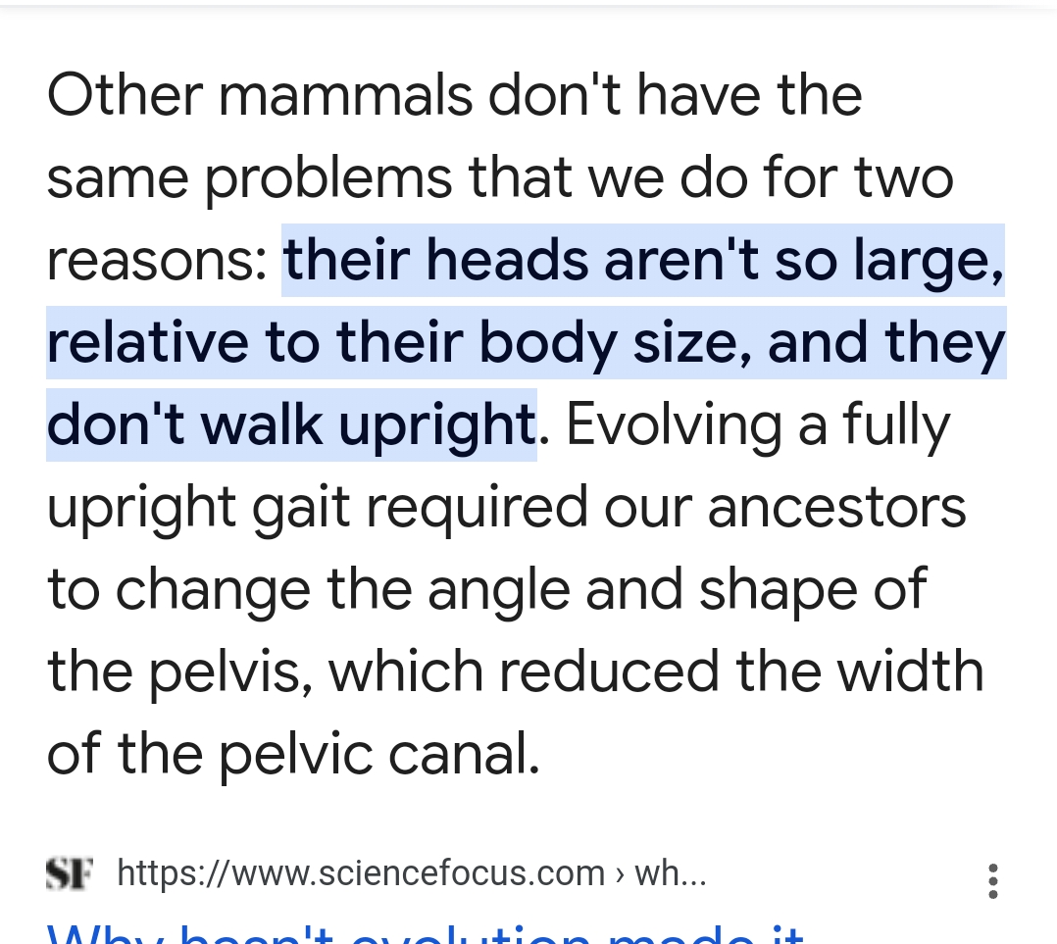The height and width of the screenshot is (944, 1057).
Task: Click the SF Science Focus favicon
Action: tap(70, 872)
